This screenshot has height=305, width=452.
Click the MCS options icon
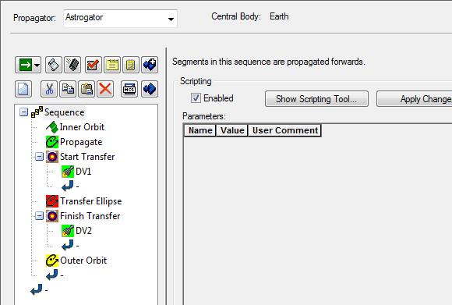coord(129,89)
